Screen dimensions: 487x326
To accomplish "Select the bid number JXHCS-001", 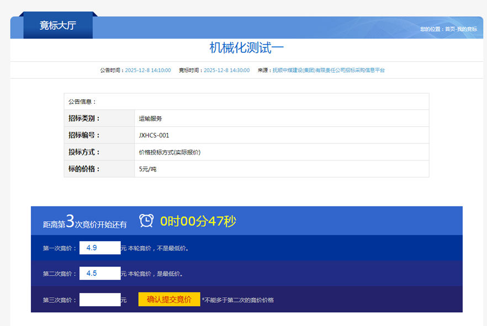I will tap(154, 135).
